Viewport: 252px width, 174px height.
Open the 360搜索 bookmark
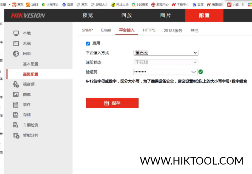click(x=140, y=4)
